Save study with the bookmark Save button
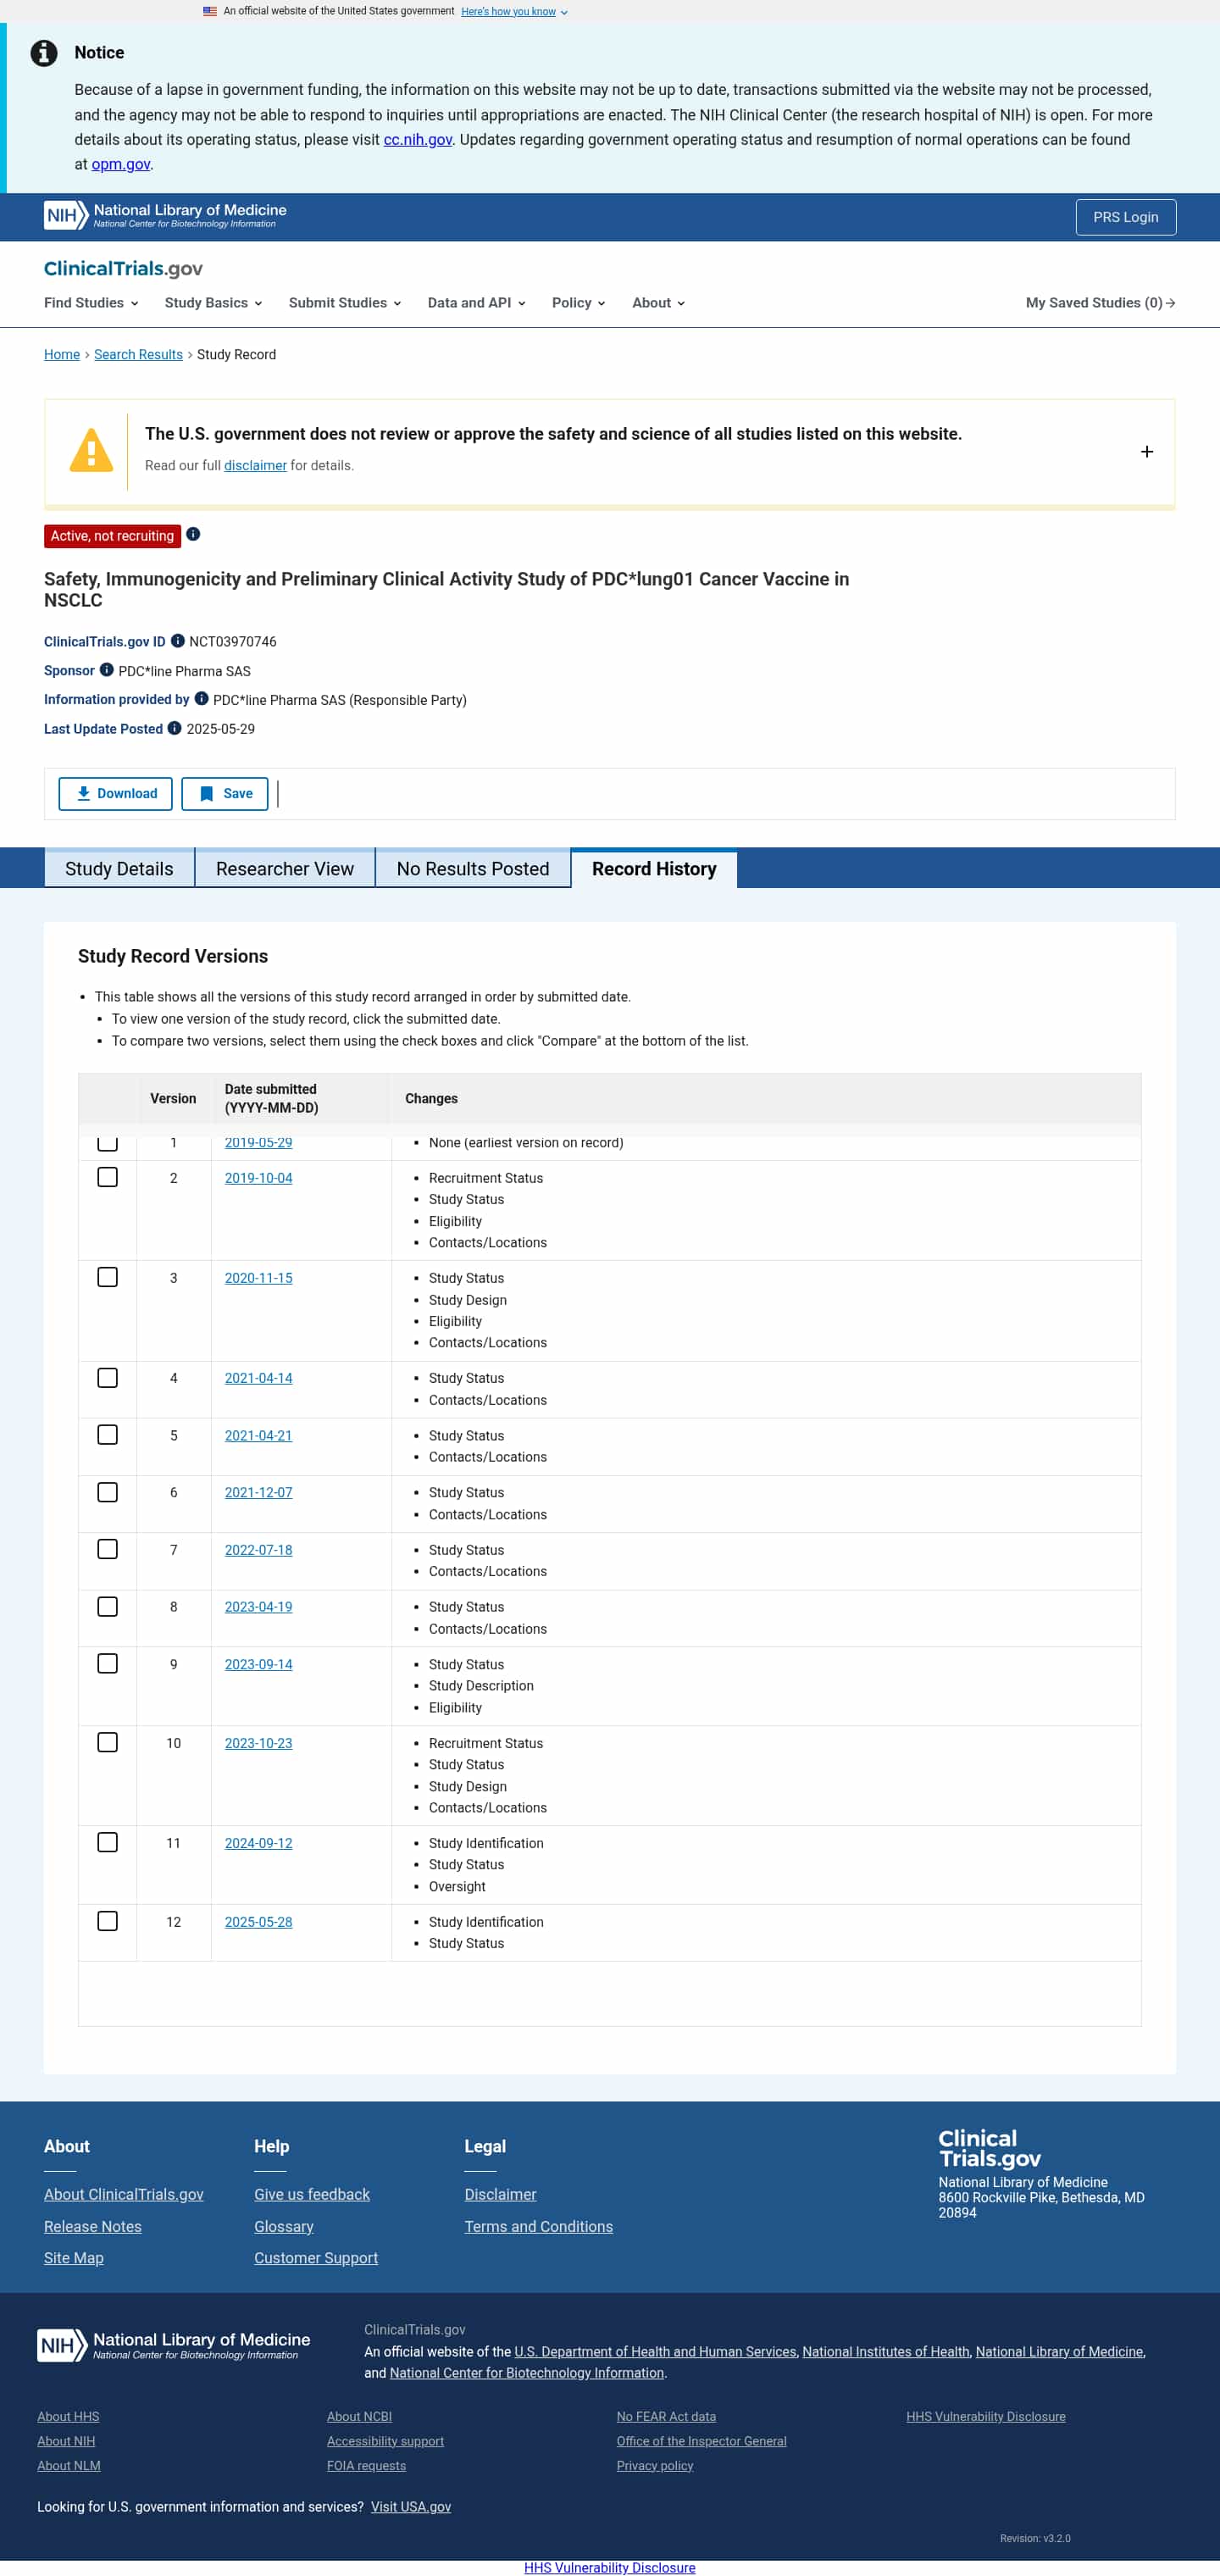This screenshot has height=2576, width=1220. click(x=224, y=793)
